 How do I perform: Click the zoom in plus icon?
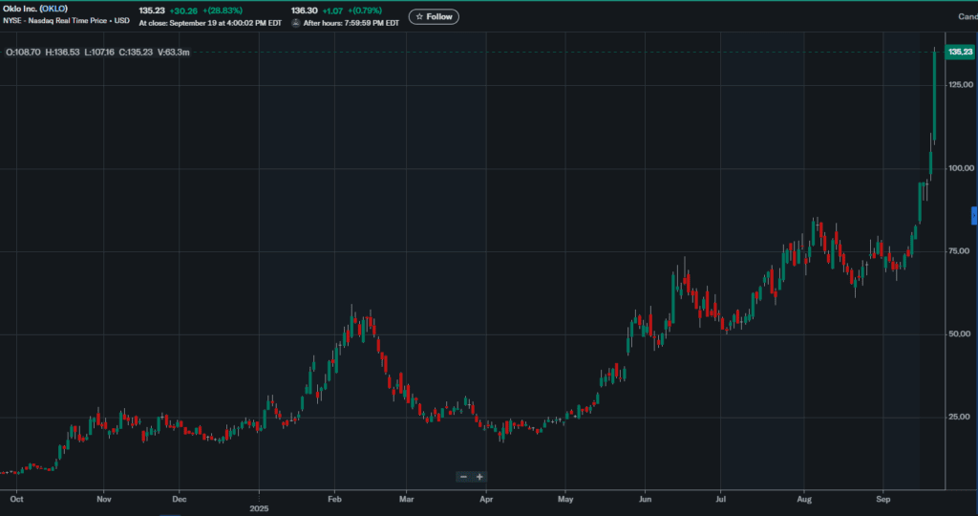(479, 477)
